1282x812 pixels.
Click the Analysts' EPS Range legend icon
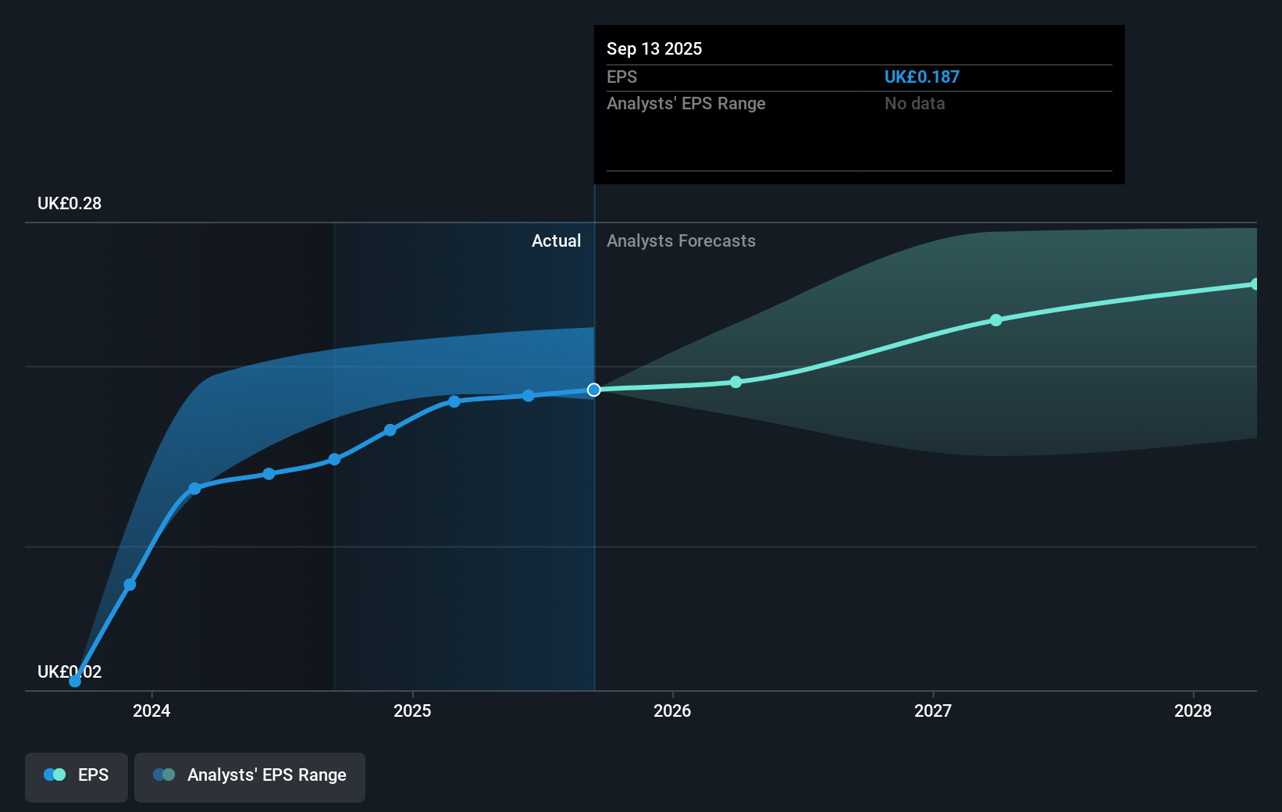tap(164, 774)
